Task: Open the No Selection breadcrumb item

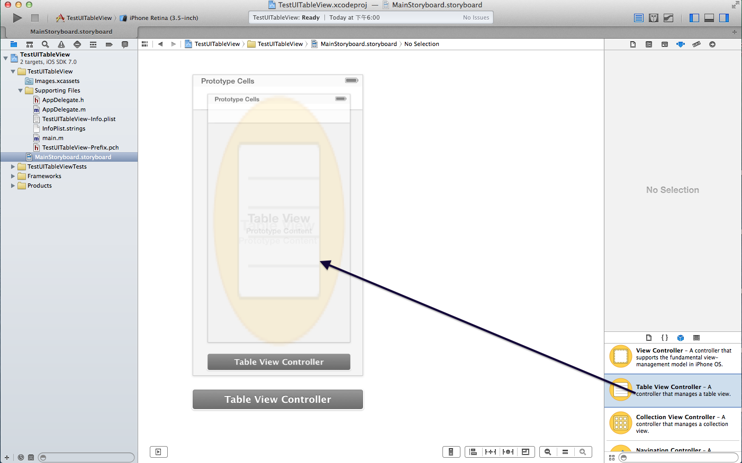Action: (x=421, y=44)
